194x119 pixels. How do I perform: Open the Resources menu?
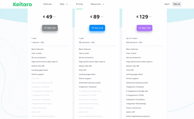coord(96,4)
